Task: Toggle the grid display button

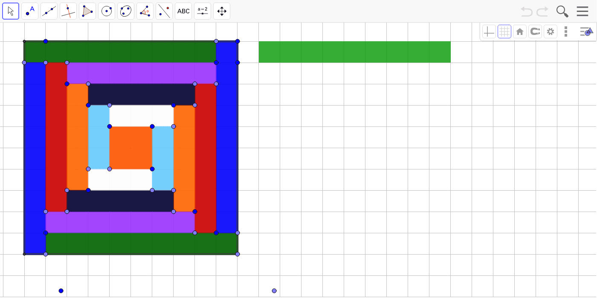Action: [x=504, y=32]
